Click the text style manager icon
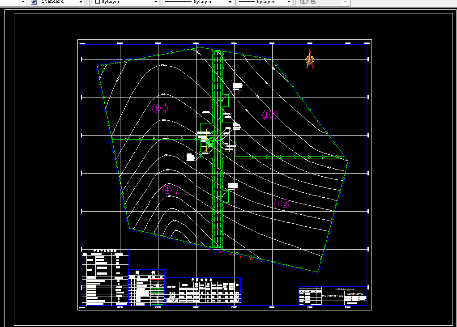Image resolution: width=457 pixels, height=327 pixels. 34,2
